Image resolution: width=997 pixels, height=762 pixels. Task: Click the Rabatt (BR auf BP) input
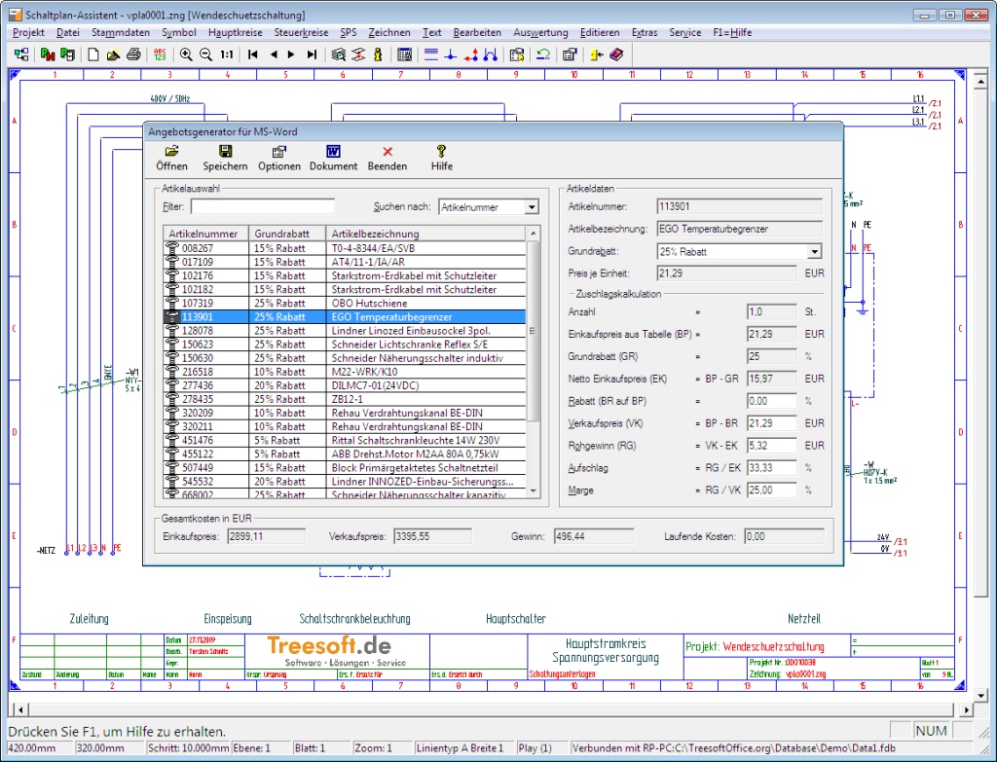[770, 401]
